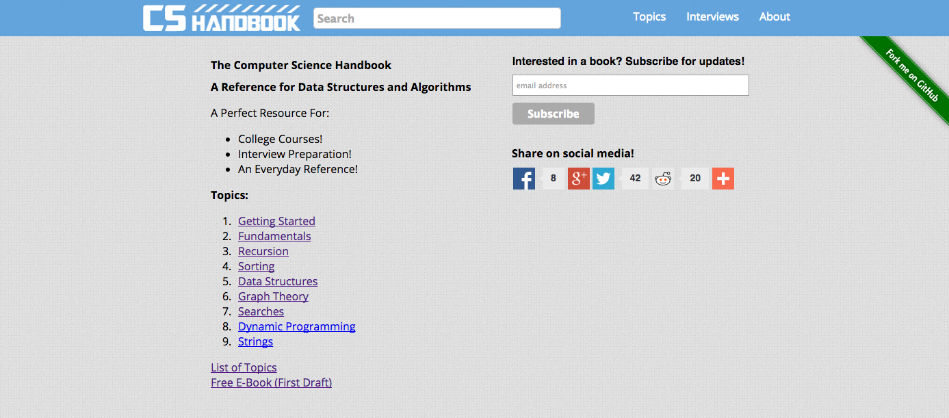Follow the Graph Theory link
The width and height of the screenshot is (949, 418).
273,296
